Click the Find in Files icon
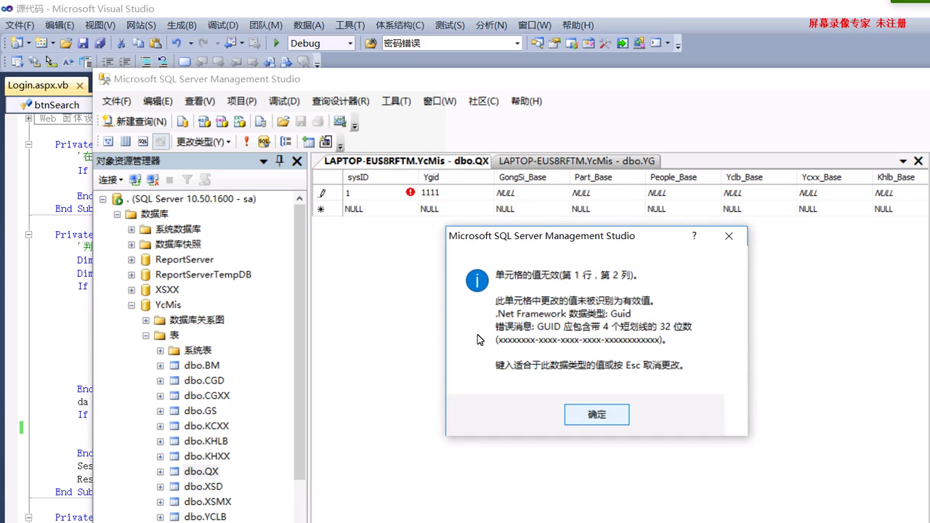This screenshot has height=523, width=930. (371, 43)
